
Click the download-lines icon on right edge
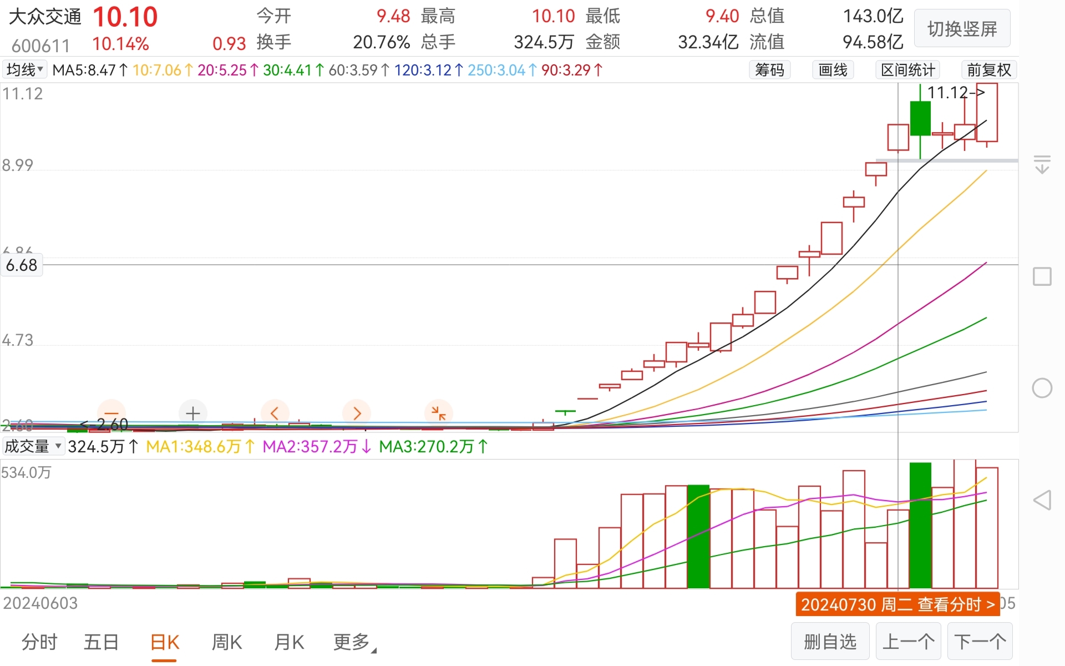click(1042, 164)
